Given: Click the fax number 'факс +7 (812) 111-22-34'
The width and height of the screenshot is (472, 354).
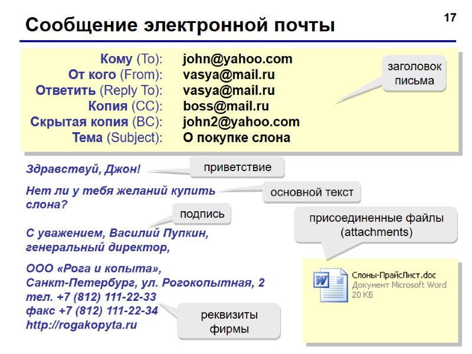Looking at the screenshot, I should click(92, 311).
